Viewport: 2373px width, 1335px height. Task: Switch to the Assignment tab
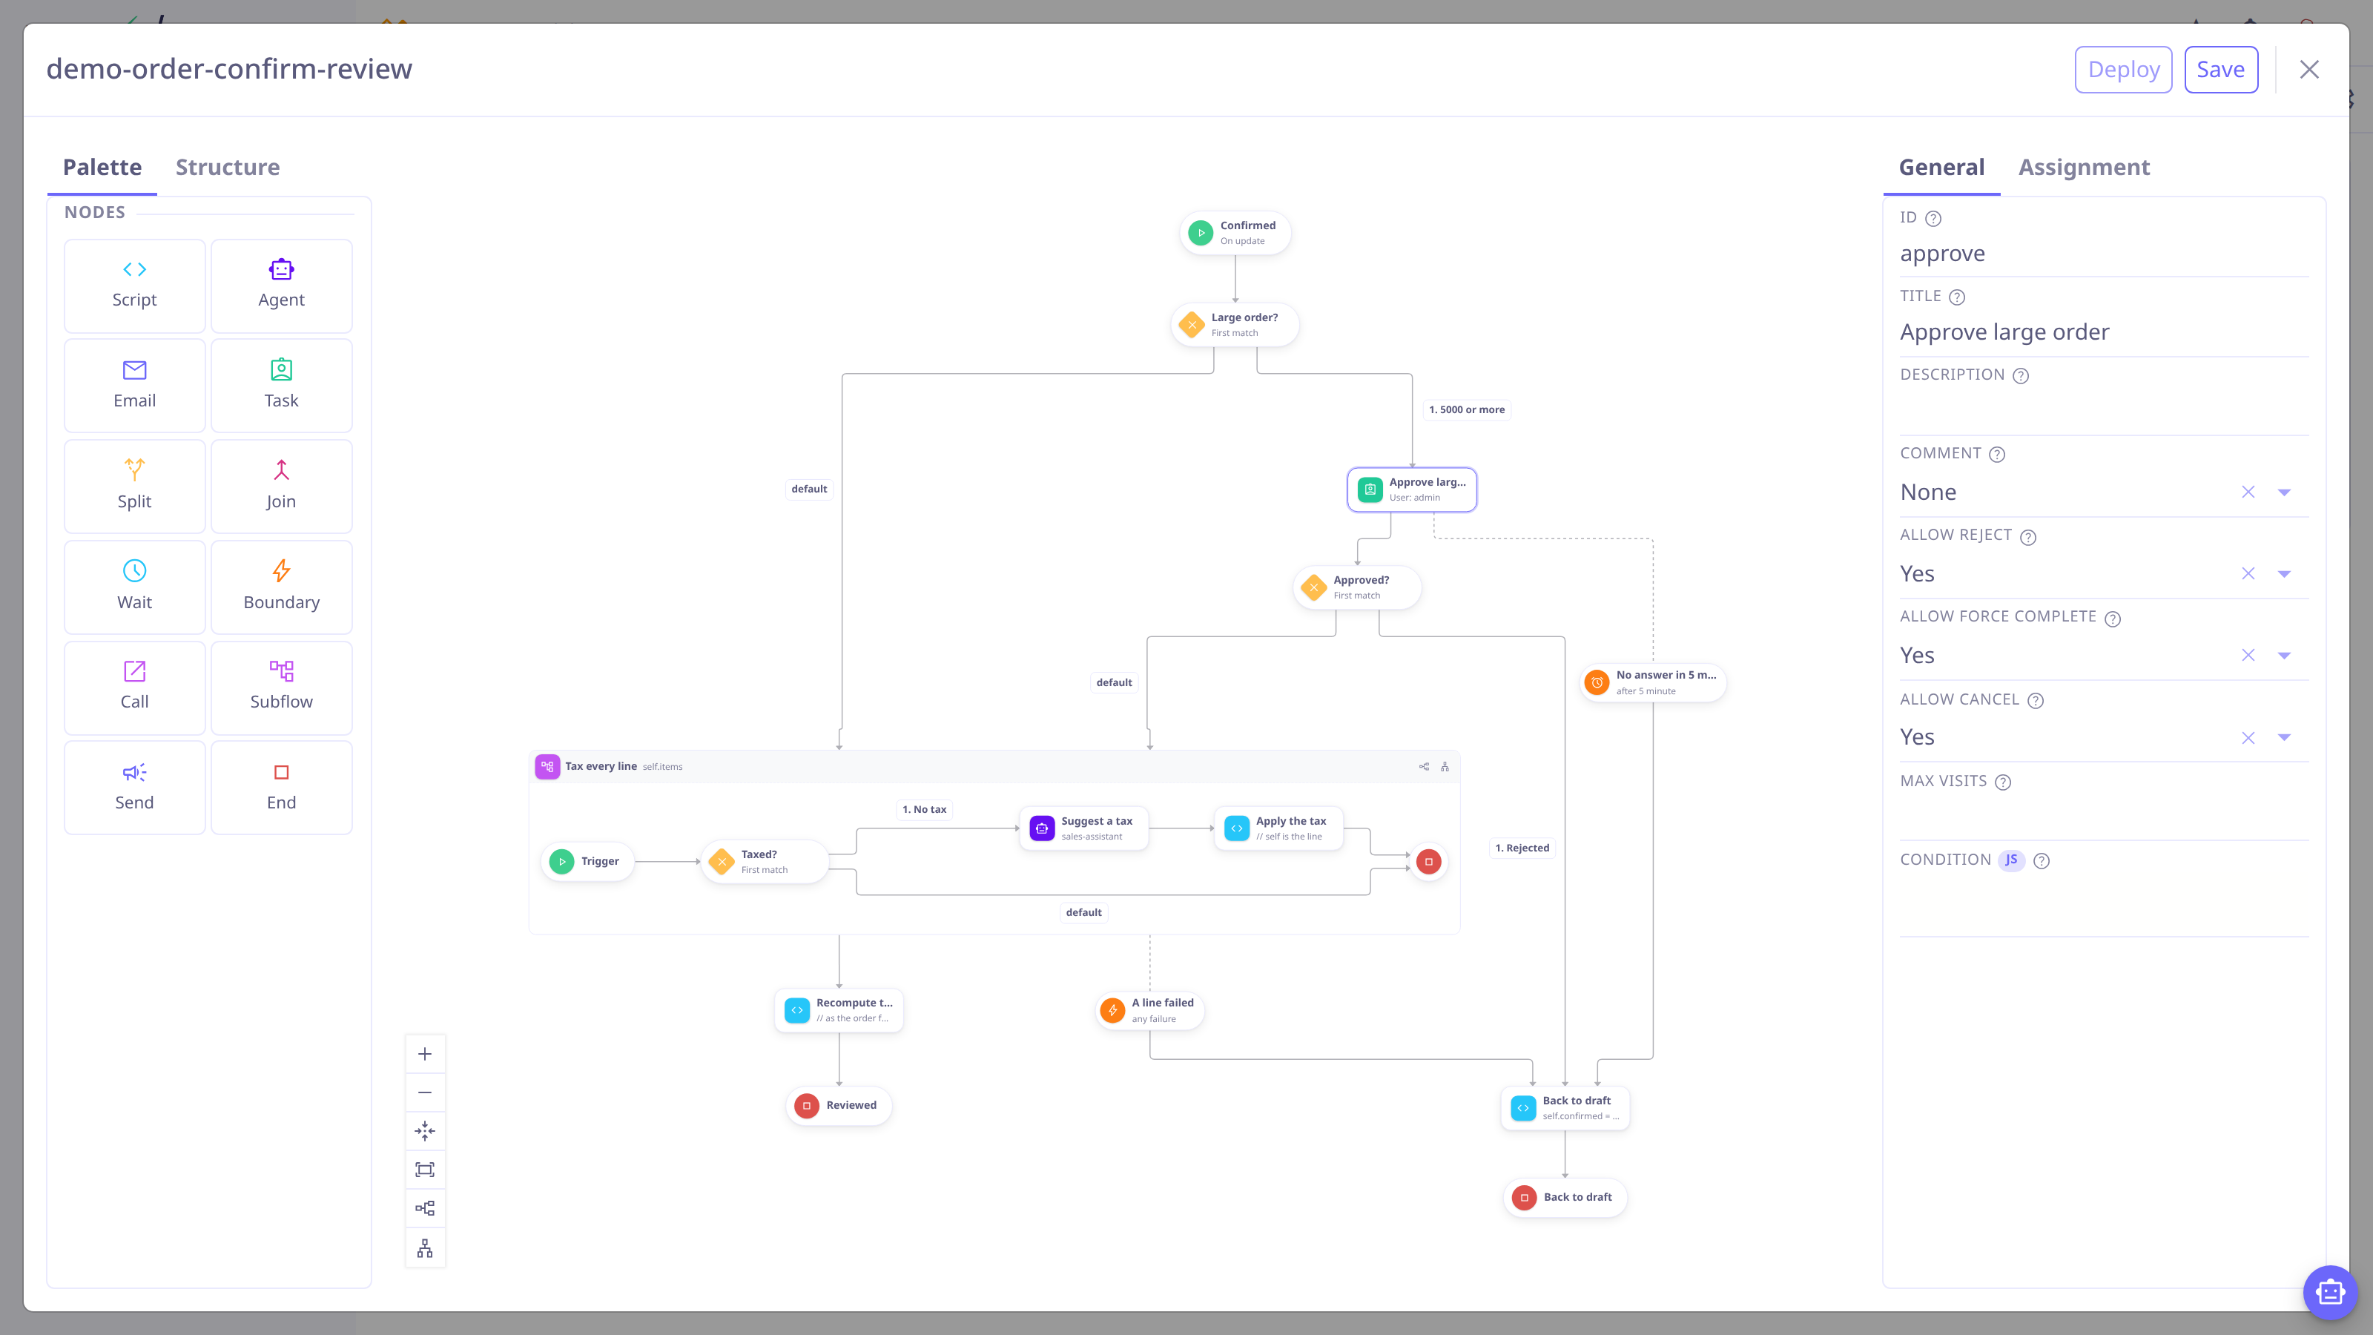[2084, 167]
